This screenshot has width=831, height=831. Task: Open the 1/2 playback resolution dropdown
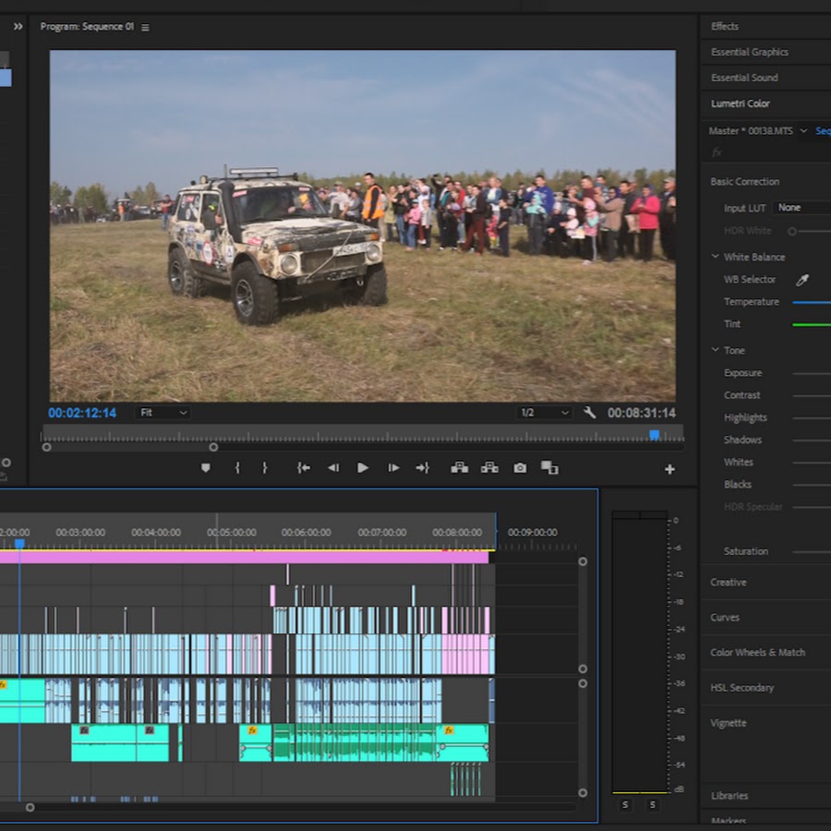coord(544,413)
